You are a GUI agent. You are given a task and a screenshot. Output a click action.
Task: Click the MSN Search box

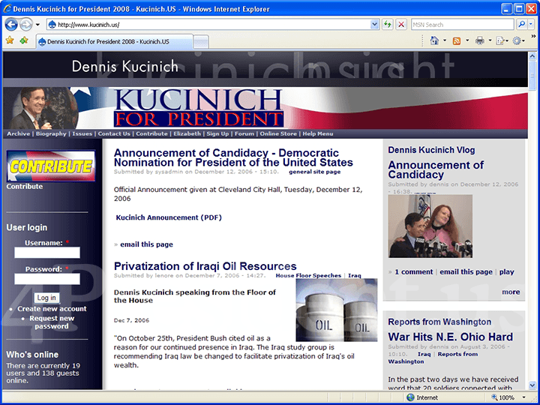[462, 25]
